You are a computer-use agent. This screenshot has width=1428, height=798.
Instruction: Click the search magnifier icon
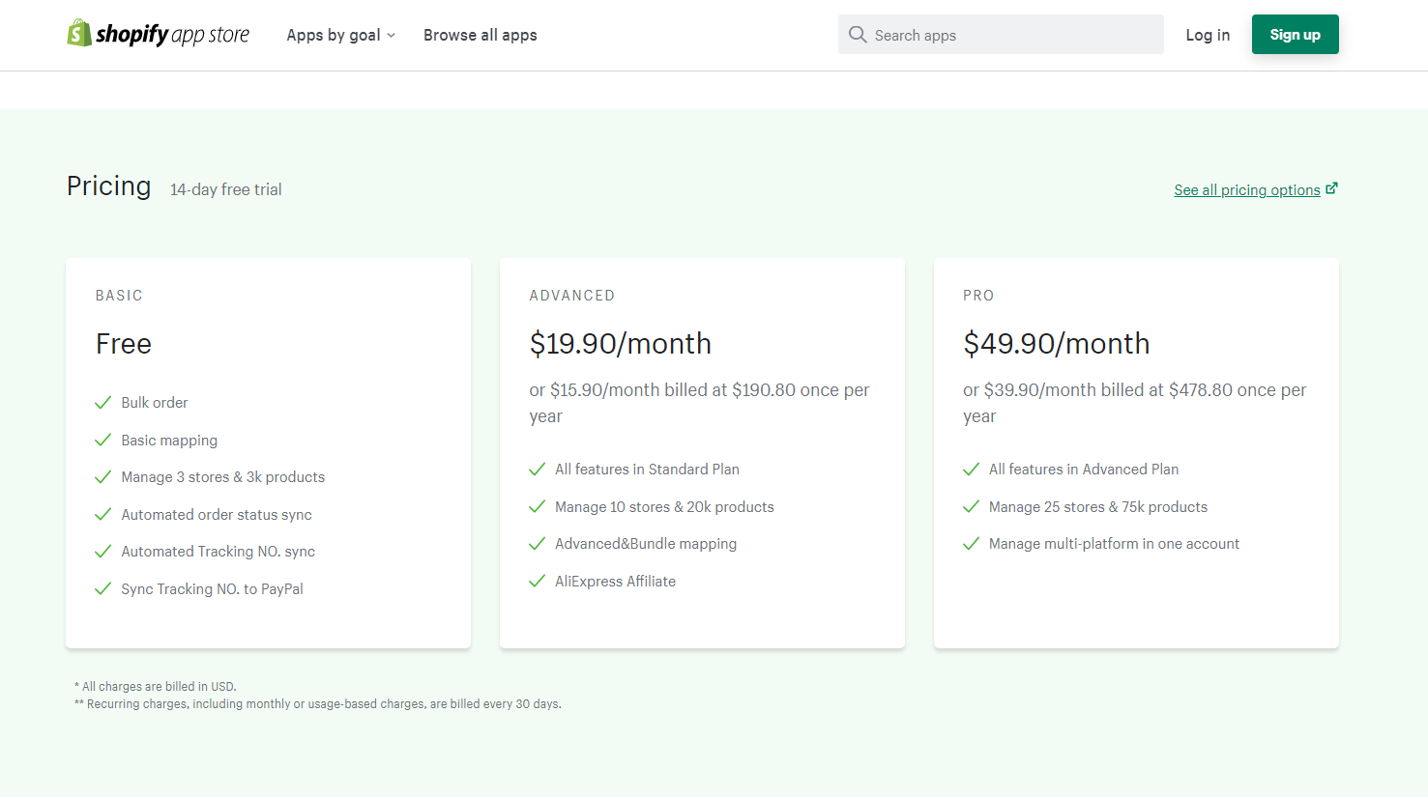tap(858, 35)
